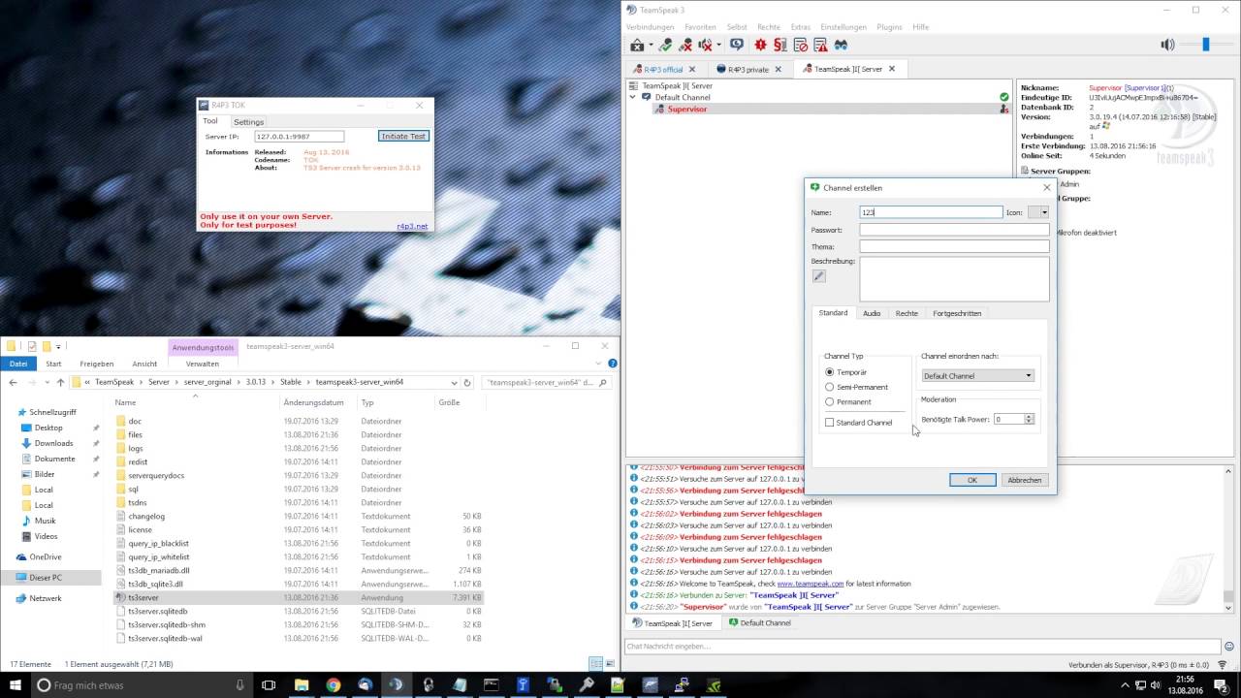Open the Fortgeschritten tab

click(x=957, y=313)
